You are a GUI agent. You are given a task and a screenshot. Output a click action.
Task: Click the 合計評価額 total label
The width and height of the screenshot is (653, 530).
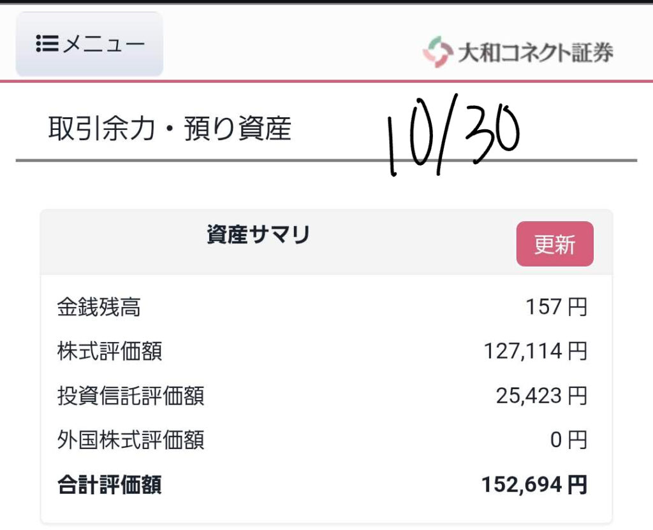[x=110, y=485]
